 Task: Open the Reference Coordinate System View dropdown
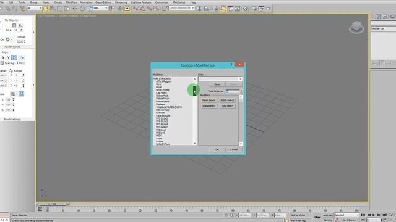point(100,8)
